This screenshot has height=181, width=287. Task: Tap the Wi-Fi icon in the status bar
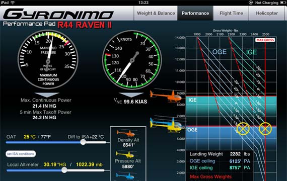point(13,3)
